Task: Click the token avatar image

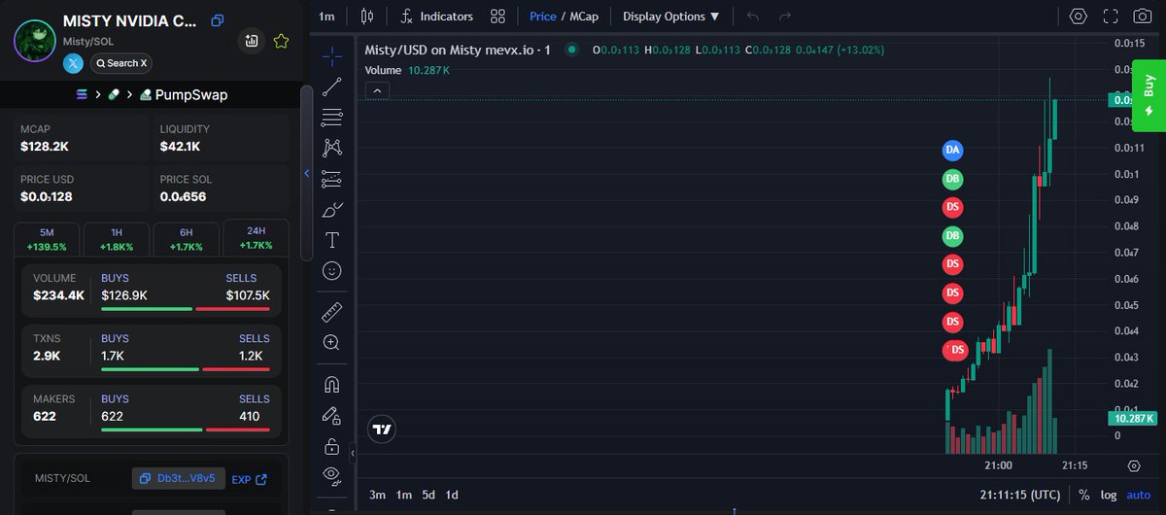Action: (34, 42)
